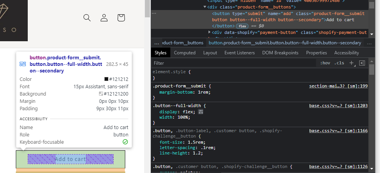
Task: Click the Elements panel scroll down arrow
Action: point(372,34)
